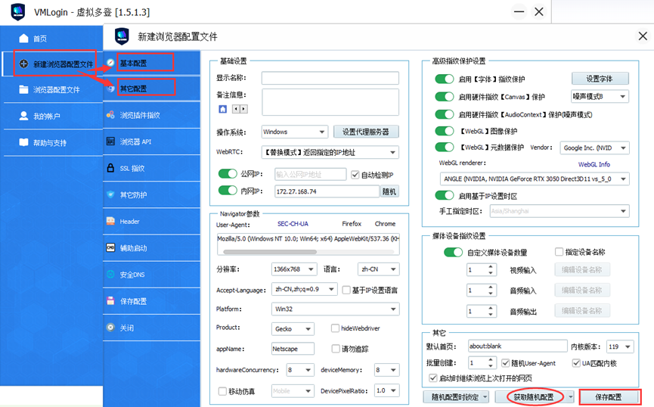Screen dimensions: 654x407
Task: Open the 内核版本 119 dropdown
Action: pyautogui.click(x=620, y=346)
